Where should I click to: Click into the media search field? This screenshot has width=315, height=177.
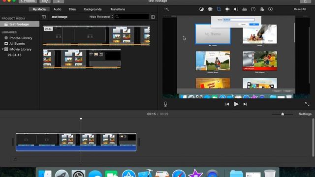pos(132,17)
